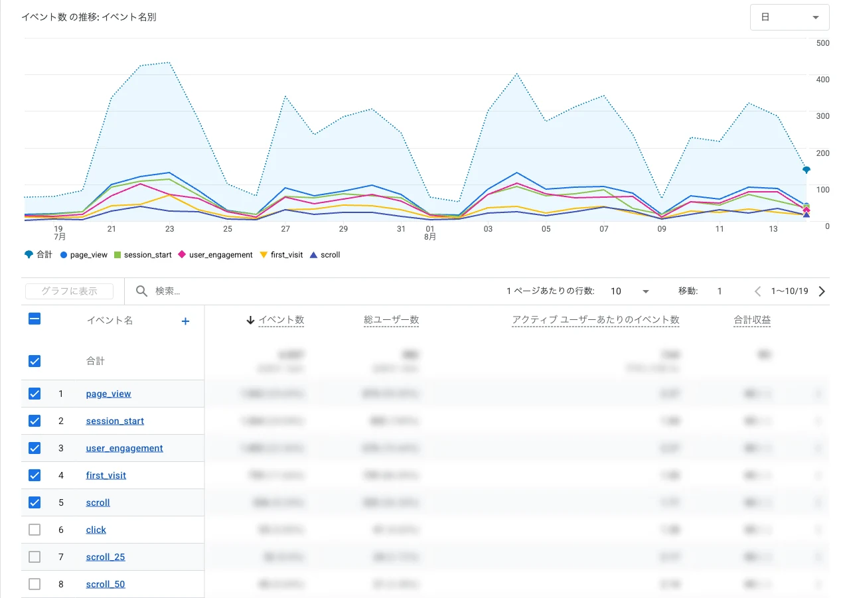Image resolution: width=843 pixels, height=598 pixels.
Task: Go to the next page arrow
Action: click(822, 291)
